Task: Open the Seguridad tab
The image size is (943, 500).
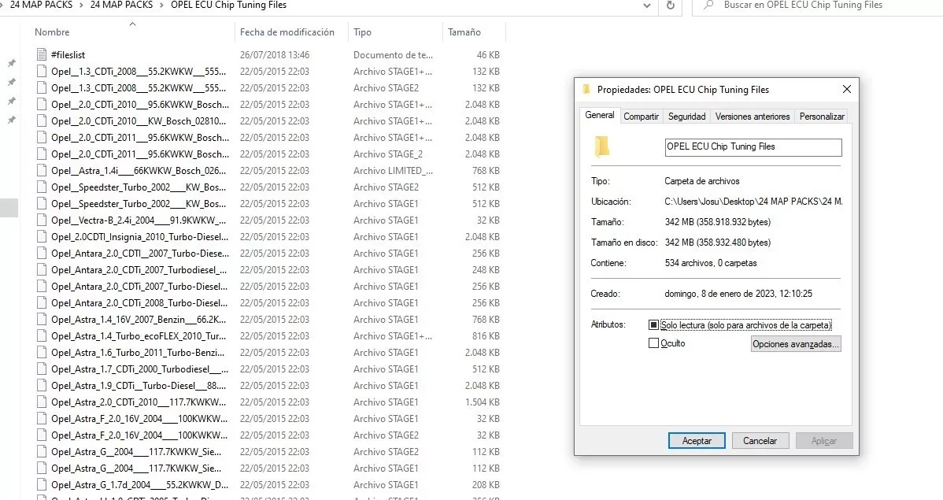Action: coord(687,116)
